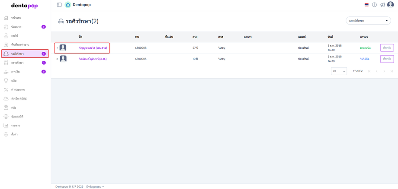Open การเงิน finance hand icon
Image resolution: width=398 pixels, height=189 pixels.
[6, 72]
